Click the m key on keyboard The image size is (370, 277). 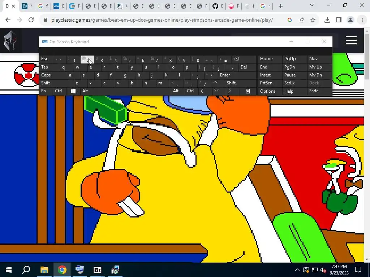click(160, 83)
